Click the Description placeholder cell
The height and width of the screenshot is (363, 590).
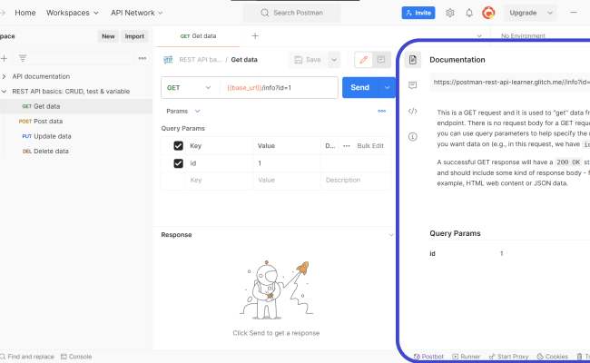356,181
